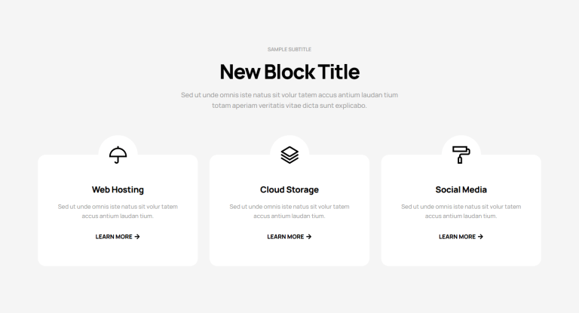This screenshot has width=579, height=313.
Task: Follow the Learn More link under Cloud Storage
Action: pyautogui.click(x=286, y=237)
